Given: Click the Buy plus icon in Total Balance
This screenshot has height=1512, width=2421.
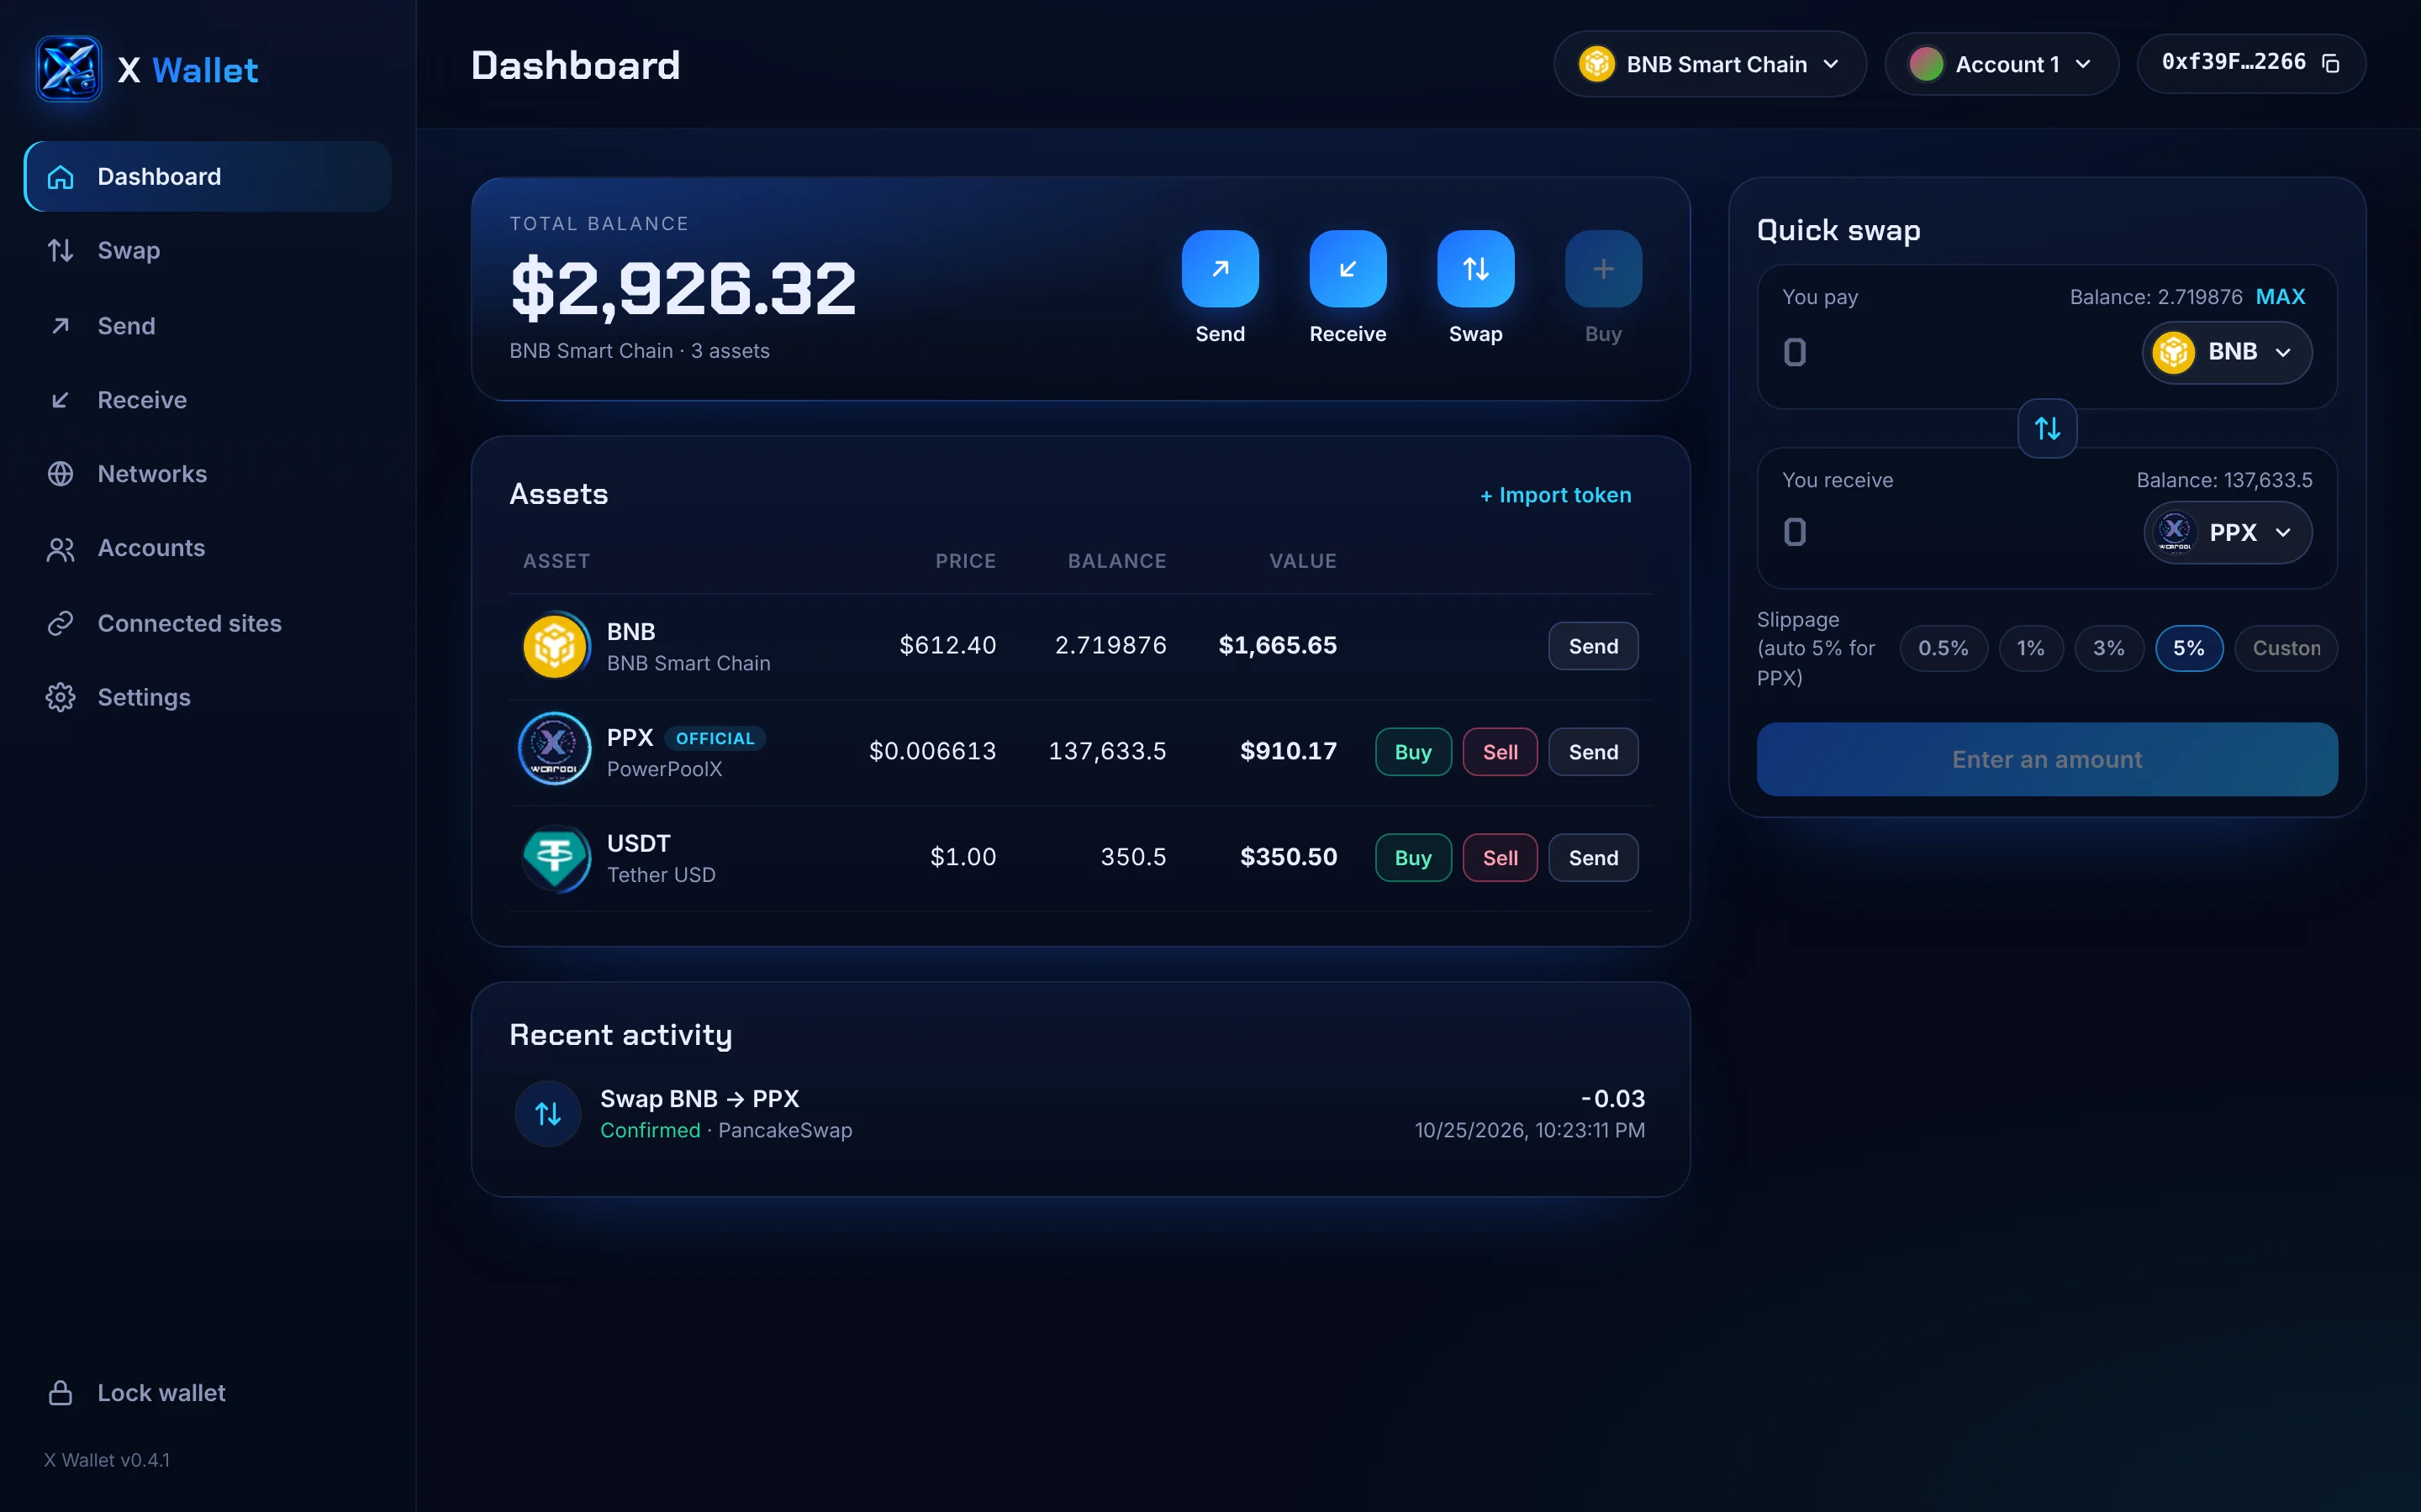Looking at the screenshot, I should [1603, 268].
